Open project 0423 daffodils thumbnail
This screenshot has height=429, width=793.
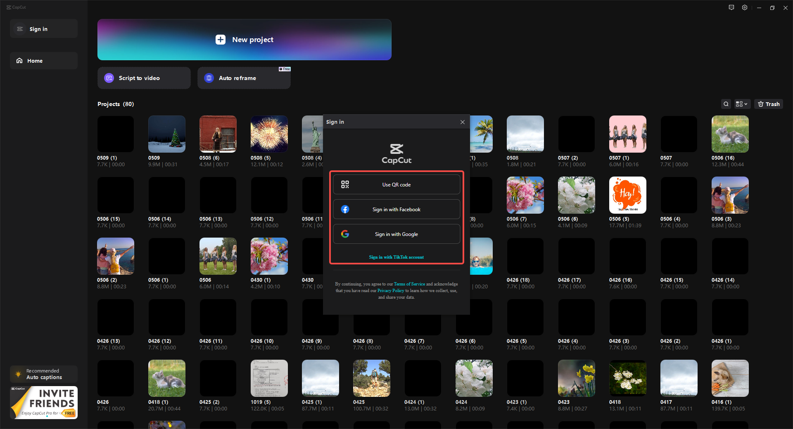point(577,378)
